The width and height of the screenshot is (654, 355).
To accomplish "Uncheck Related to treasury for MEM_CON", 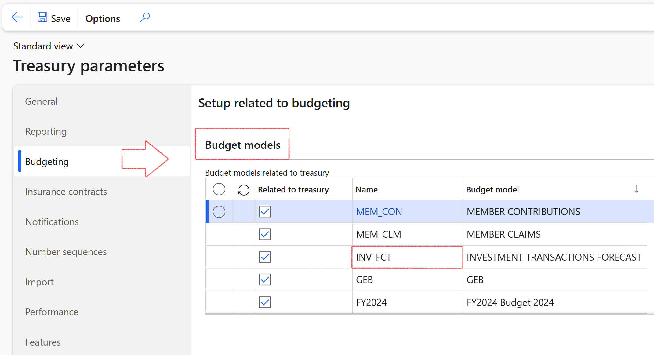I will (265, 211).
